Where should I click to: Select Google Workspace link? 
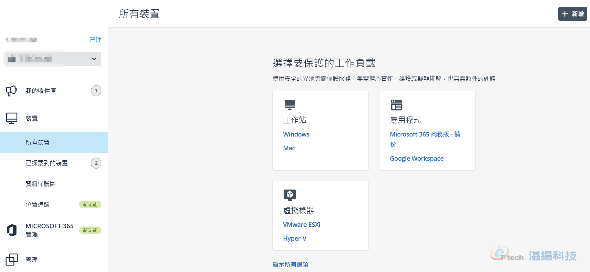(417, 158)
